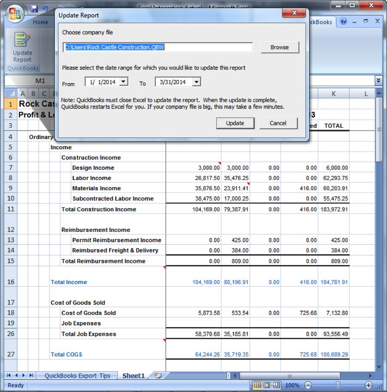Click the Reimbursed Freight & Delivery label
387x392 pixels.
coord(115,250)
